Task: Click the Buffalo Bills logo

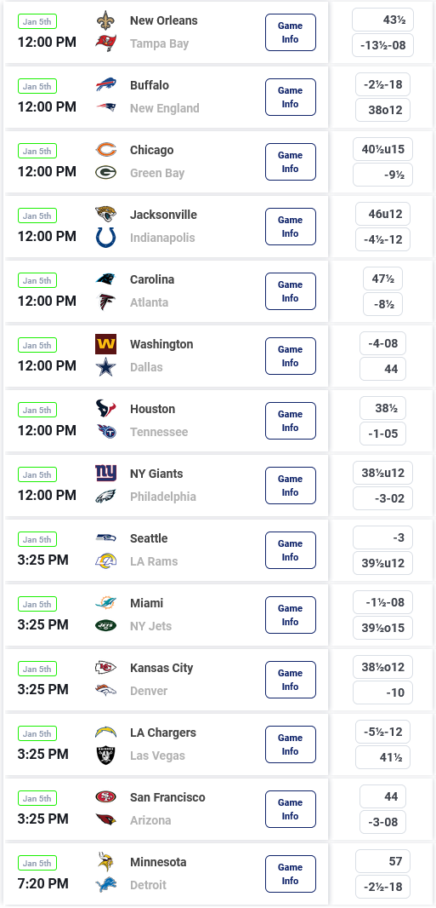Action: coord(105,85)
